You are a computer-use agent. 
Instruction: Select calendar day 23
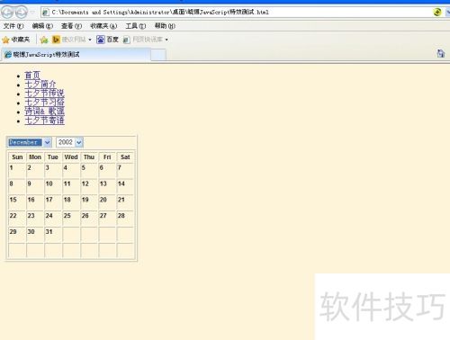[35, 219]
